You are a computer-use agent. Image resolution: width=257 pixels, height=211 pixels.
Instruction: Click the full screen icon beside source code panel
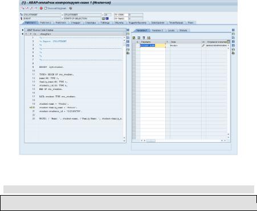tap(128, 42)
